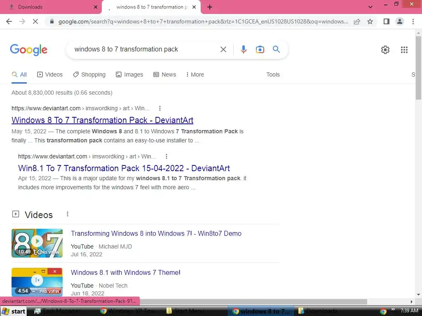The height and width of the screenshot is (316, 422).
Task: Switch to Shopping results tab
Action: click(x=89, y=75)
